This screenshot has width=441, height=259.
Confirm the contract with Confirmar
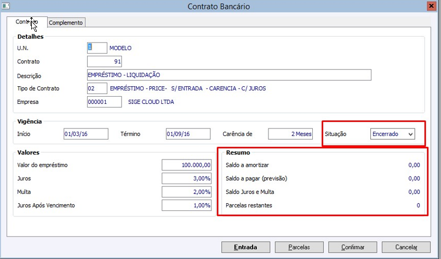click(353, 247)
